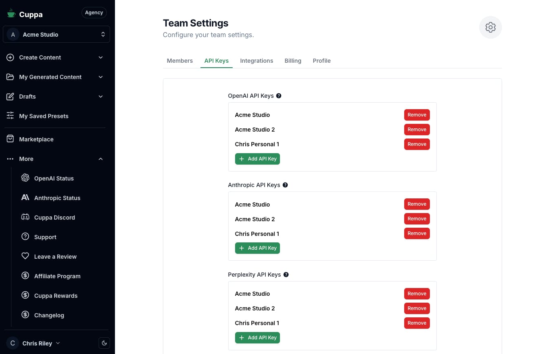Remove the Chris Personal 1 OpenAI key

pyautogui.click(x=417, y=144)
